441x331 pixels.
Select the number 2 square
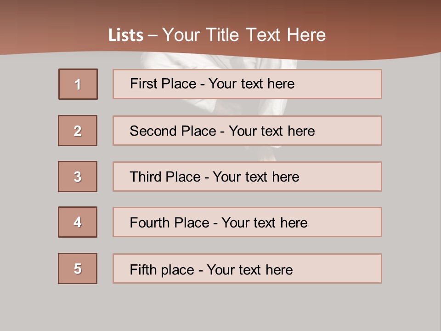click(78, 131)
